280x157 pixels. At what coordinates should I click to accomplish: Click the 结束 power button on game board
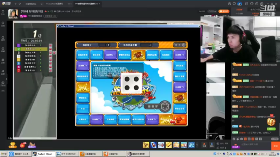tap(180, 45)
